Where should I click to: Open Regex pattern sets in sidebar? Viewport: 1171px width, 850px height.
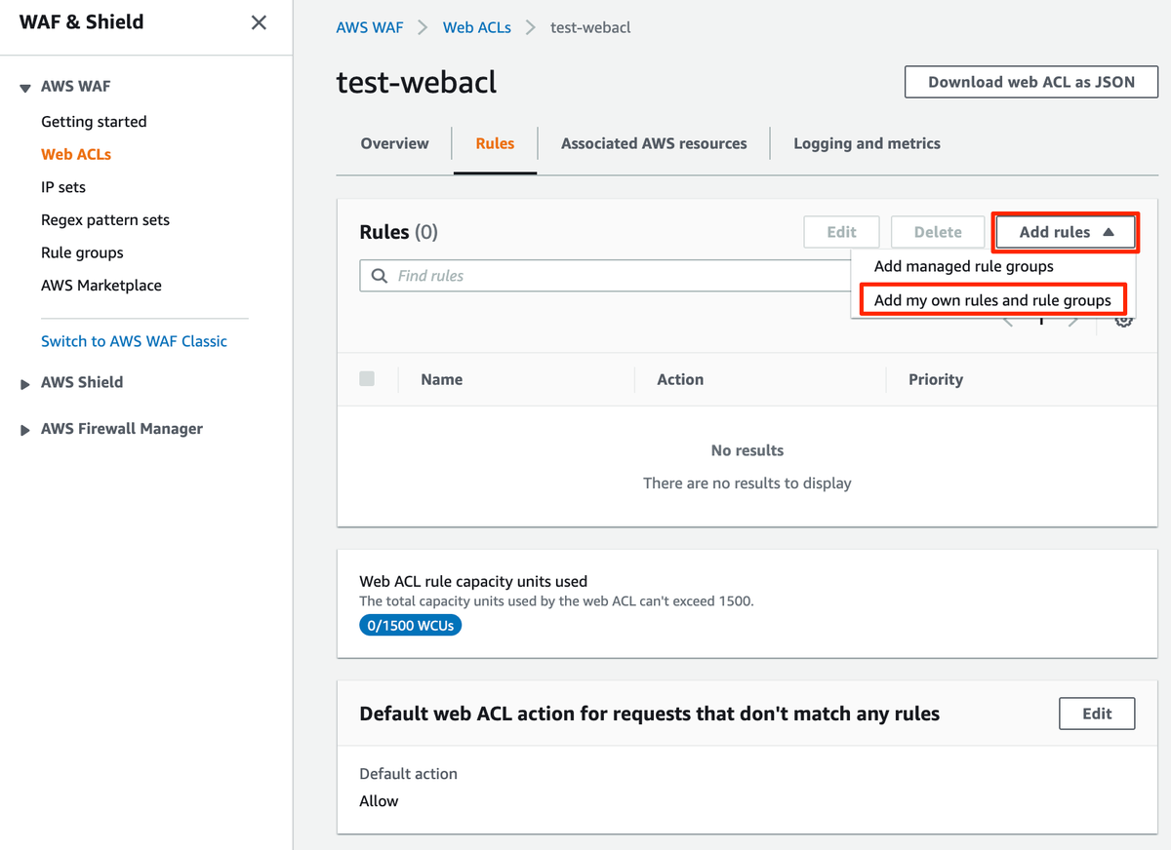tap(105, 220)
